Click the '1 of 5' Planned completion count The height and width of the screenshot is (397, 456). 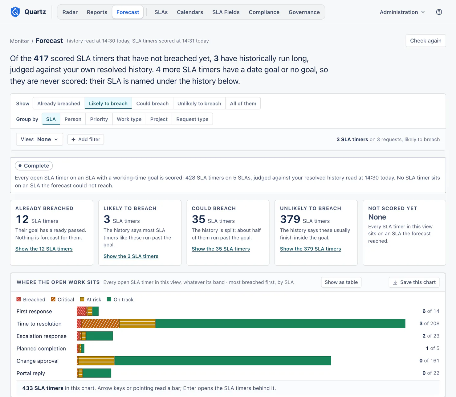(x=433, y=348)
